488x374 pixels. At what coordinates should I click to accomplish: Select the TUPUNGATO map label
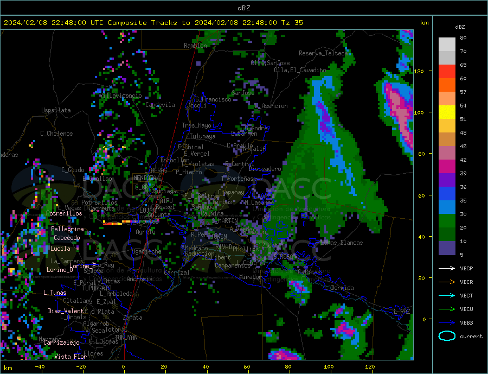(97, 288)
